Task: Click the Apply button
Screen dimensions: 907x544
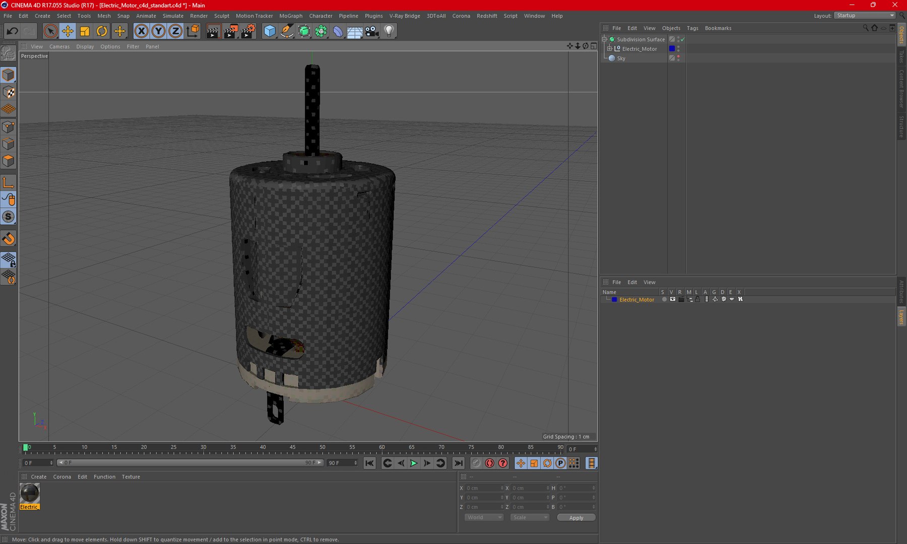Action: tap(576, 517)
